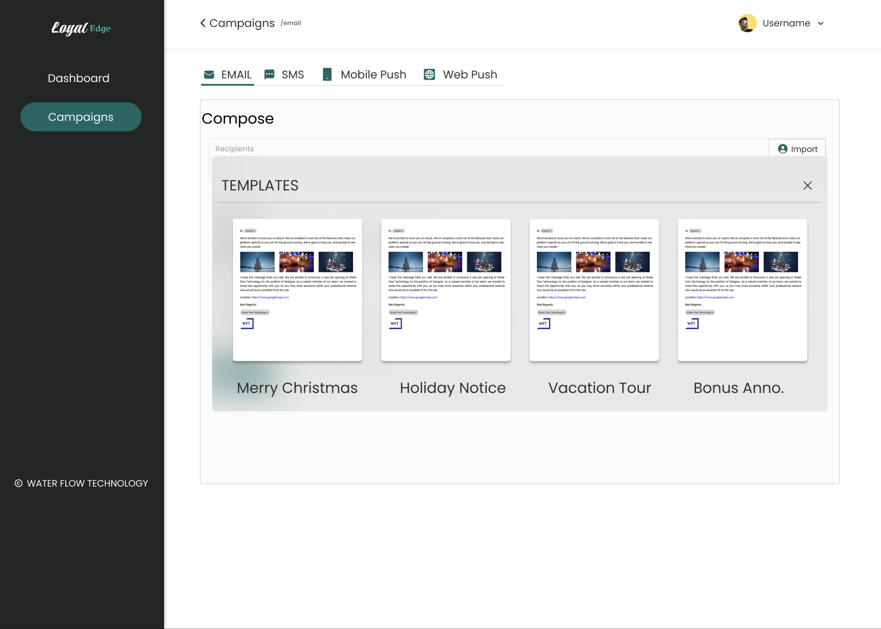Open Dashboard in the sidebar
Screen dimensions: 881x629
(79, 78)
